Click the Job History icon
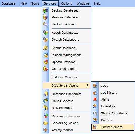135x134 pixels. click(95, 92)
